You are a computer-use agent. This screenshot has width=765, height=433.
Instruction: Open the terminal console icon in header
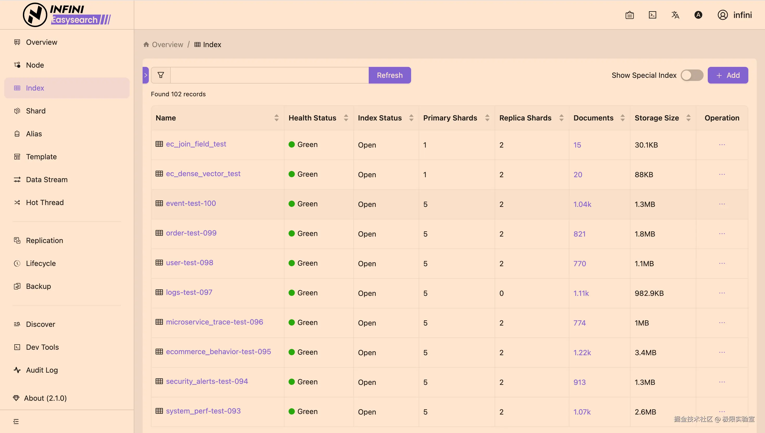coord(652,15)
